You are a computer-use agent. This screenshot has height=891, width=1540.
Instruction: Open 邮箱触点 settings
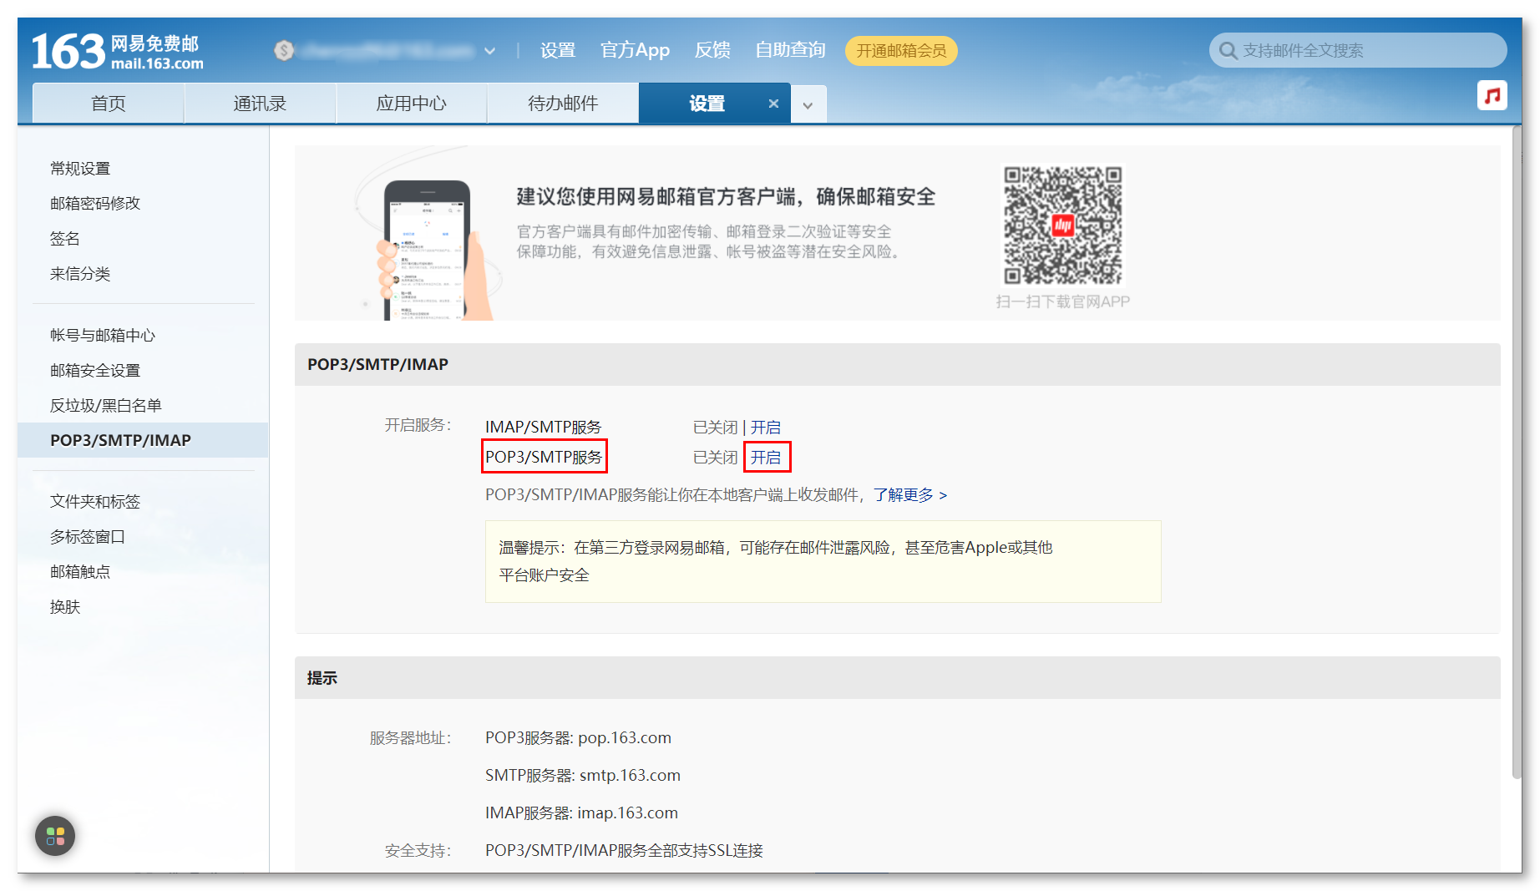80,572
